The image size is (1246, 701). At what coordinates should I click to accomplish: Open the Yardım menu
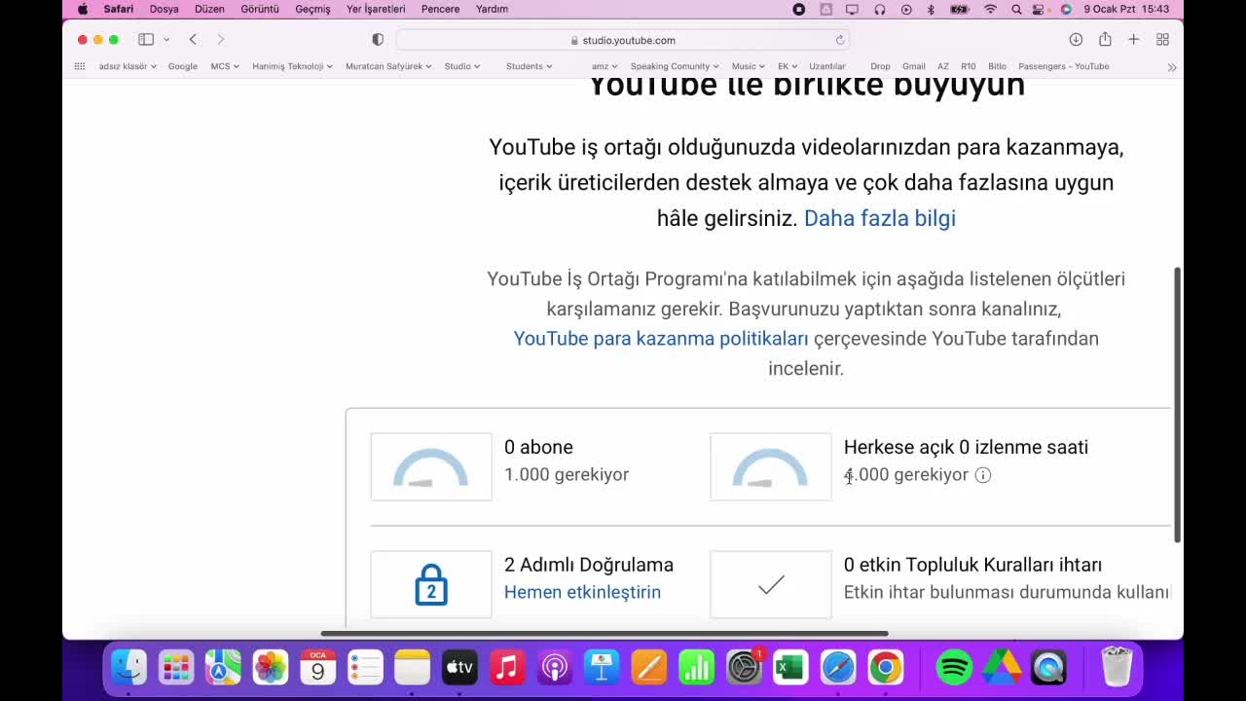click(492, 9)
